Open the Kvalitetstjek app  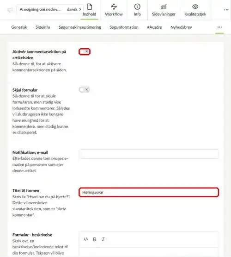195,10
